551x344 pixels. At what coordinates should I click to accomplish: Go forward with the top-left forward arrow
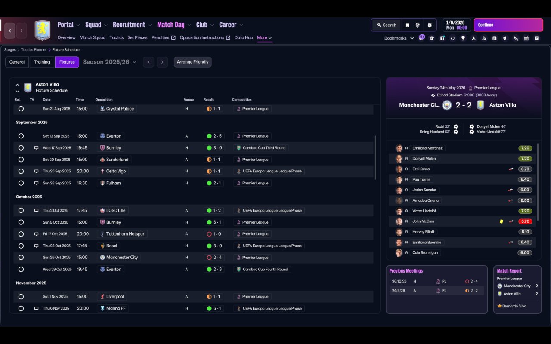[x=21, y=31]
